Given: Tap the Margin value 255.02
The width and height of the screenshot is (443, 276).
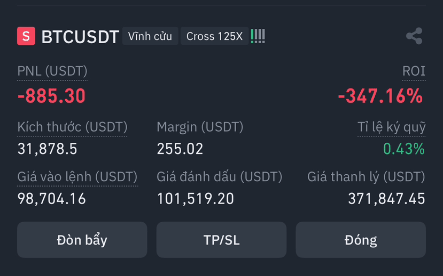Looking at the screenshot, I should coord(180,149).
